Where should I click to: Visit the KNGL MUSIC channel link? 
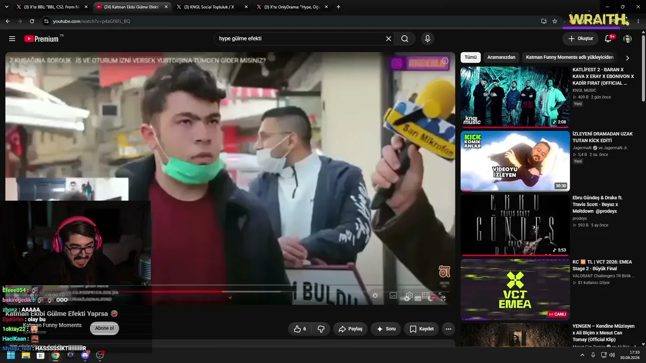tap(584, 90)
